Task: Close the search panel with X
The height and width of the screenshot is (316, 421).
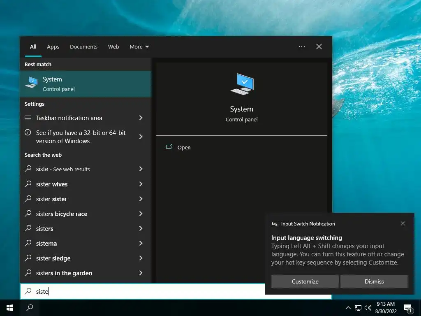Action: pos(319,46)
